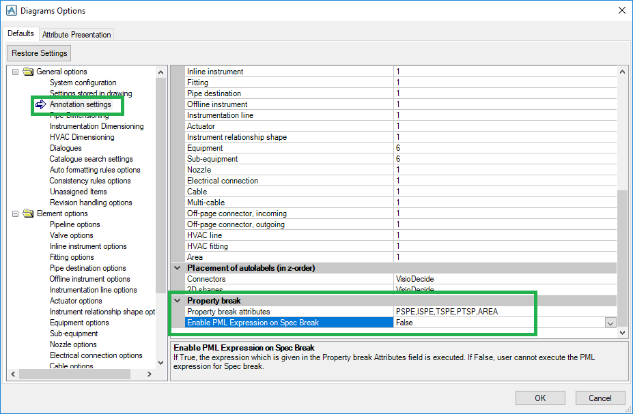Collapse the Element options tree node

[x=15, y=213]
